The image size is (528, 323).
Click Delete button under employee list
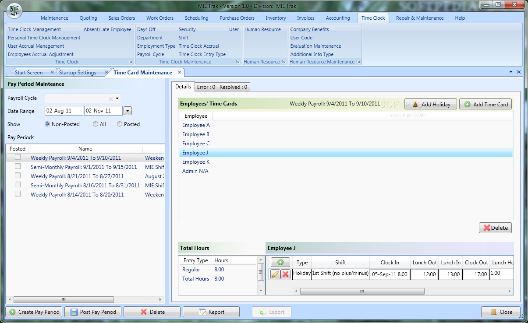(495, 228)
